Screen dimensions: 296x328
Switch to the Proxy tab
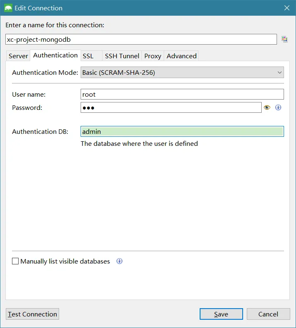pyautogui.click(x=153, y=56)
